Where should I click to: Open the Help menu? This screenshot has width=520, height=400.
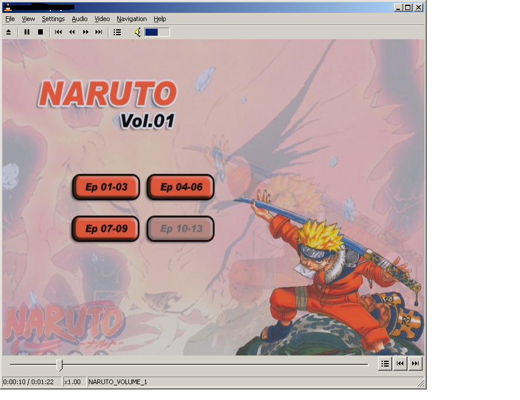coord(160,19)
